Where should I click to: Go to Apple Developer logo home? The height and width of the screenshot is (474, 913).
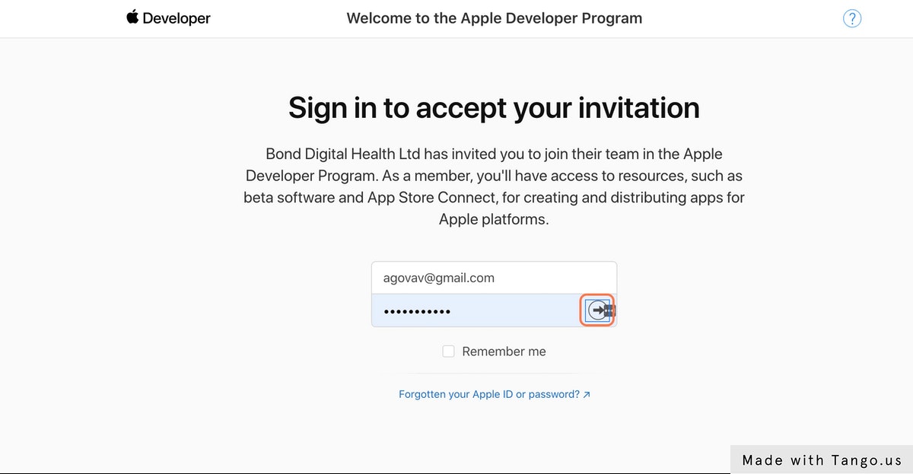point(168,18)
